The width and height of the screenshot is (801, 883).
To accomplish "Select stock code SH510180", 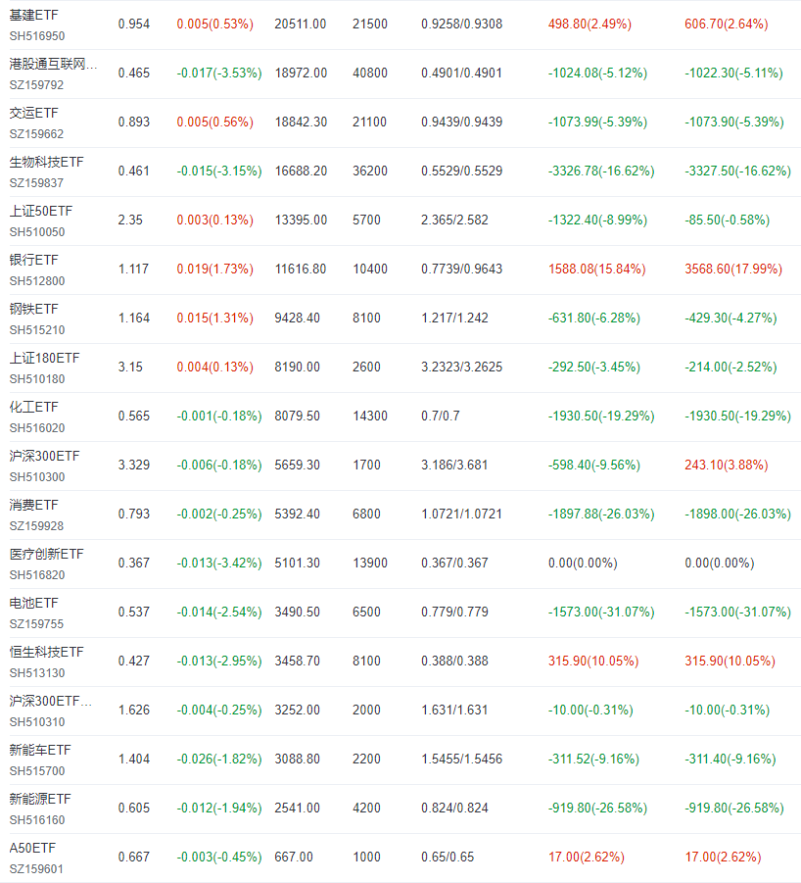I will (x=37, y=379).
